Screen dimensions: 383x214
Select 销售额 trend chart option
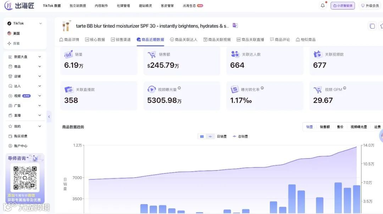[325, 127]
